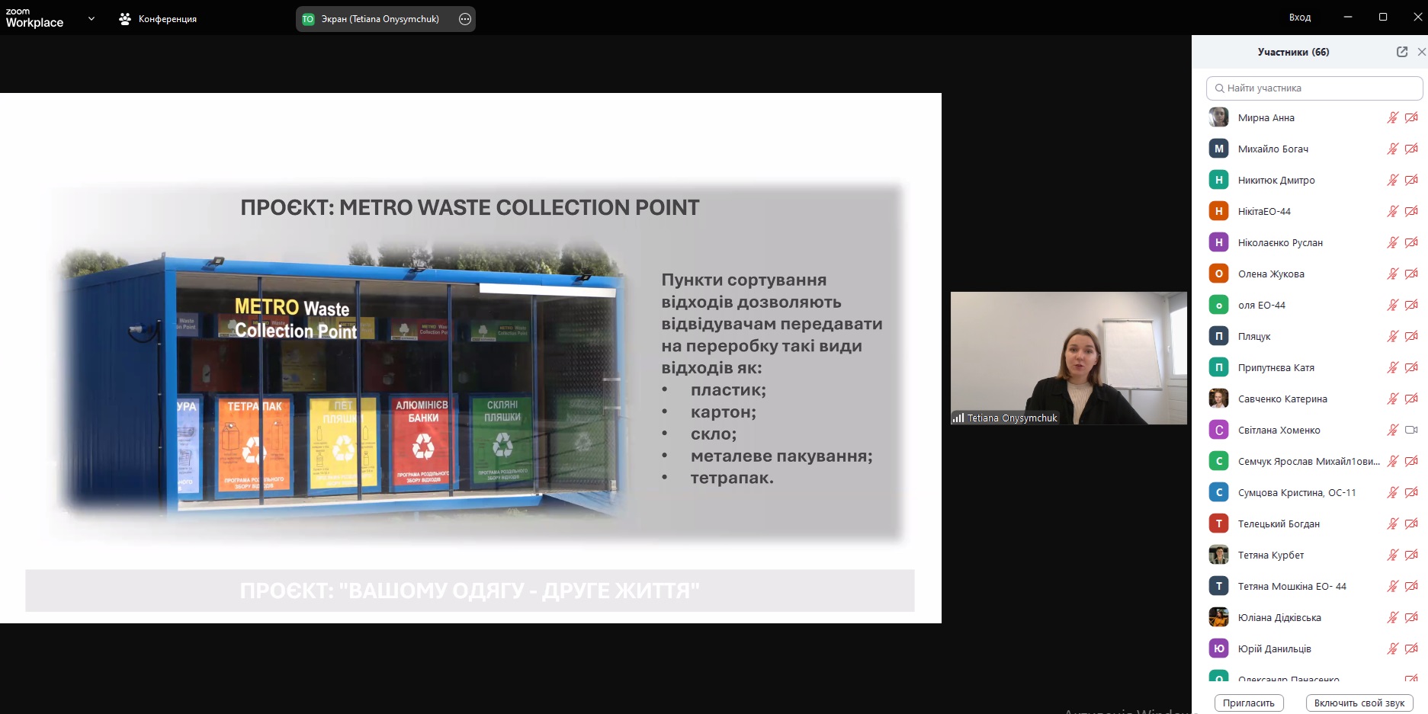Open screen share options ellipsis menu

pos(465,19)
